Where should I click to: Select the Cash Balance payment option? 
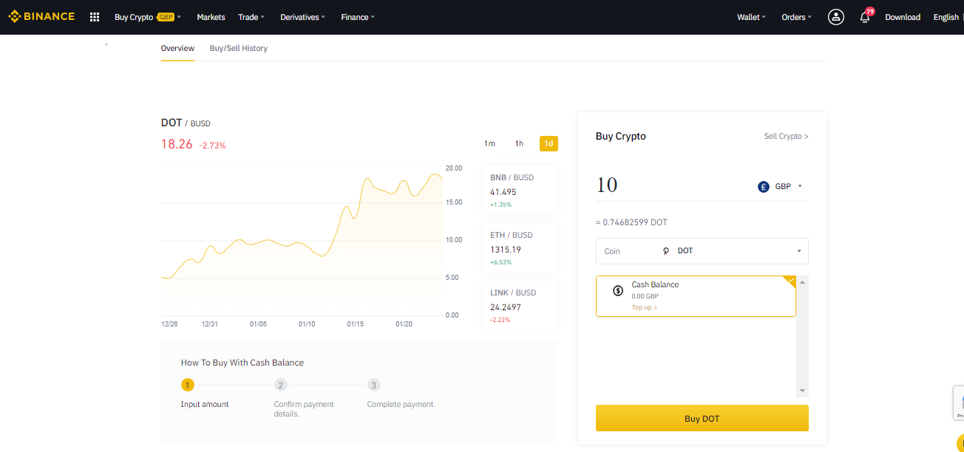[696, 296]
